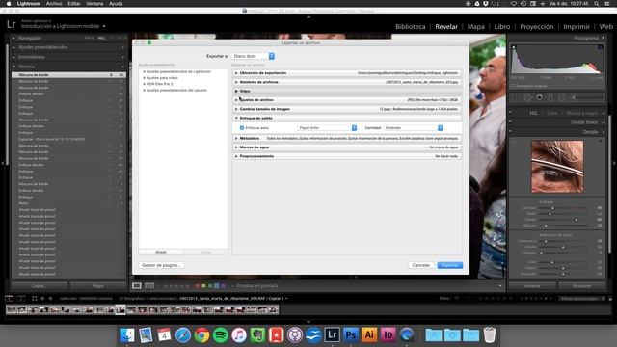Expand the Posprocesamiento section
This screenshot has height=347, width=617.
(236, 156)
